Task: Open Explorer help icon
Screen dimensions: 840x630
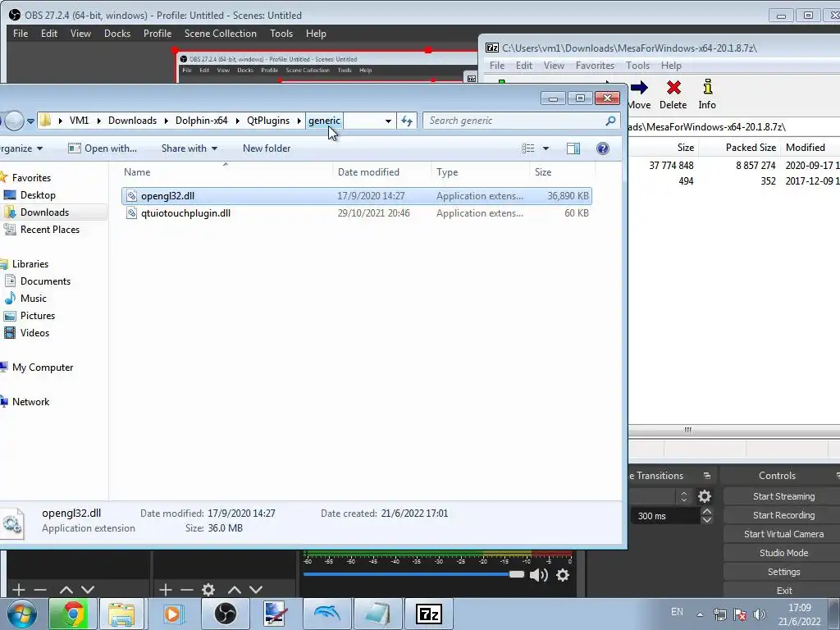Action: click(x=603, y=148)
